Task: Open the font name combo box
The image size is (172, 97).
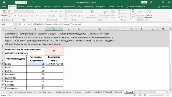Action: (x=21, y=12)
